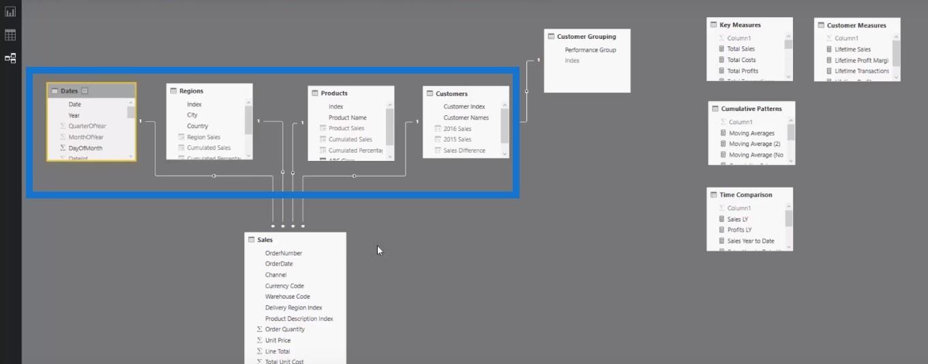Screen dimensions: 928x364
Task: Select Product Description Index in Sales
Action: tap(299, 318)
